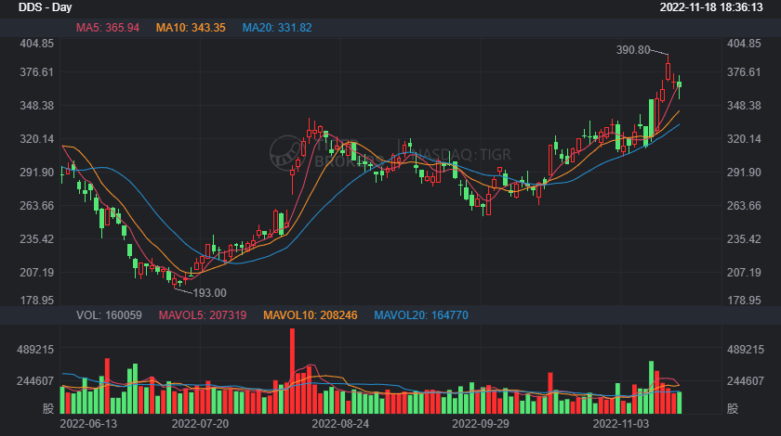Click right axis price 320.14

pos(744,139)
